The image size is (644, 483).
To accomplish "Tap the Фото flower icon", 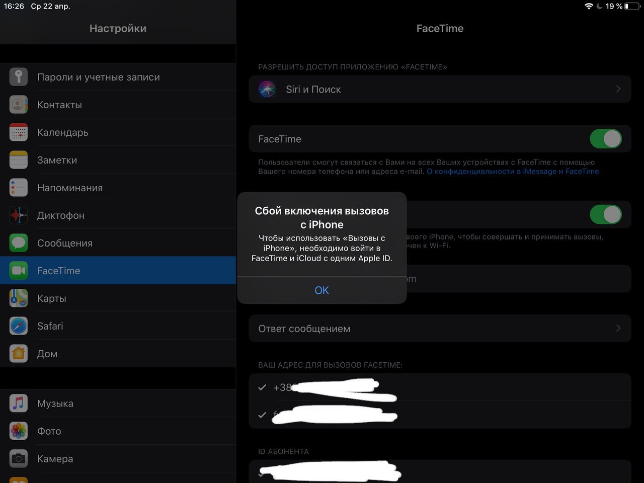I will click(19, 431).
